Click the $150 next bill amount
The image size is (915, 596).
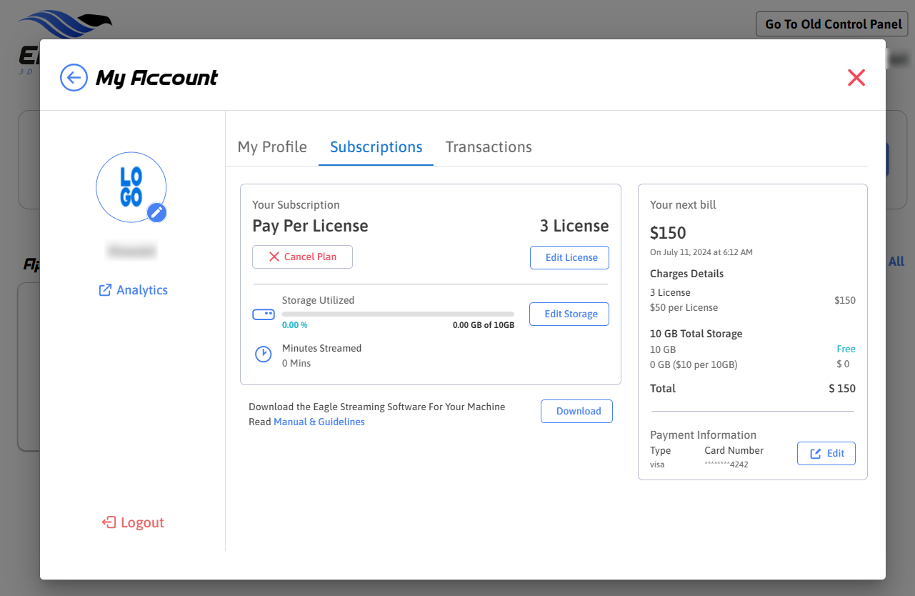[668, 233]
